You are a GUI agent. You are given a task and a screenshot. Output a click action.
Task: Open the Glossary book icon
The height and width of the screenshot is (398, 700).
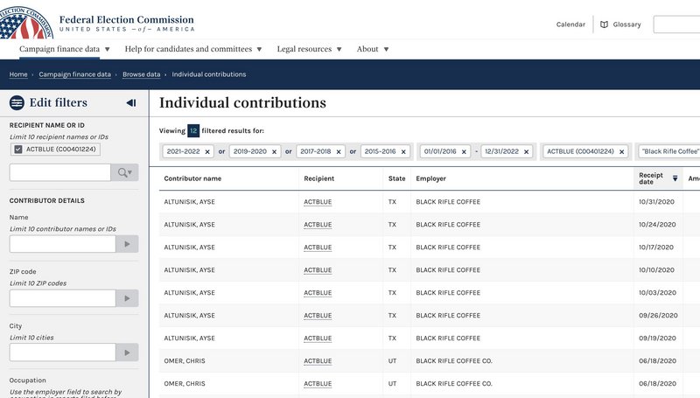(x=604, y=24)
